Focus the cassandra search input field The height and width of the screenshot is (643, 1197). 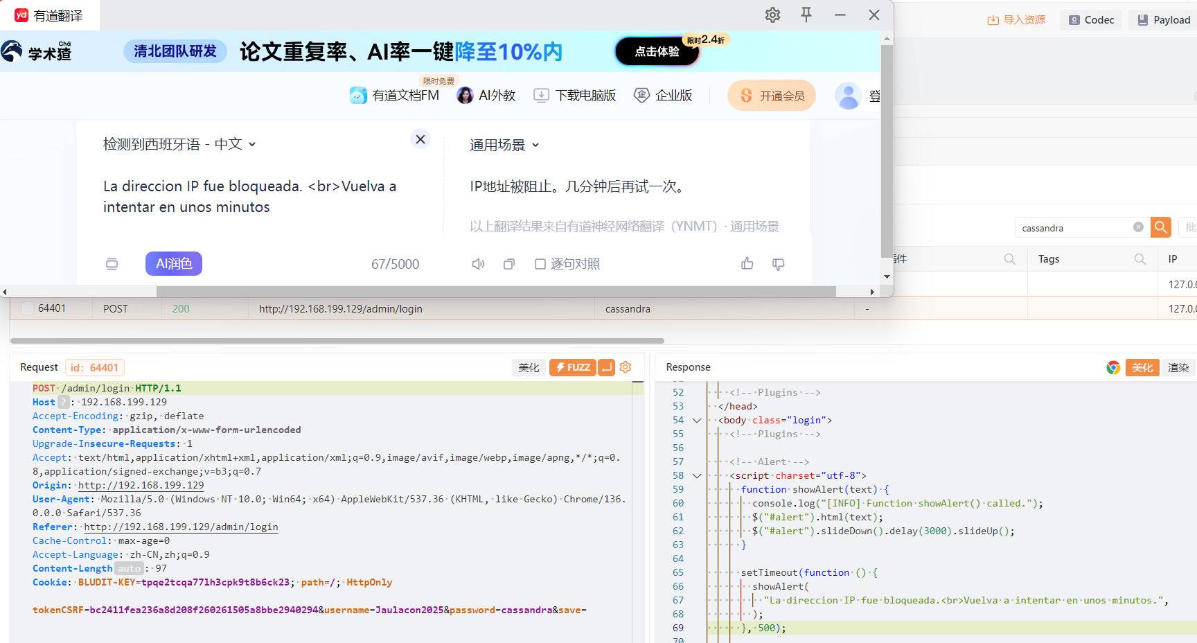tap(1076, 228)
